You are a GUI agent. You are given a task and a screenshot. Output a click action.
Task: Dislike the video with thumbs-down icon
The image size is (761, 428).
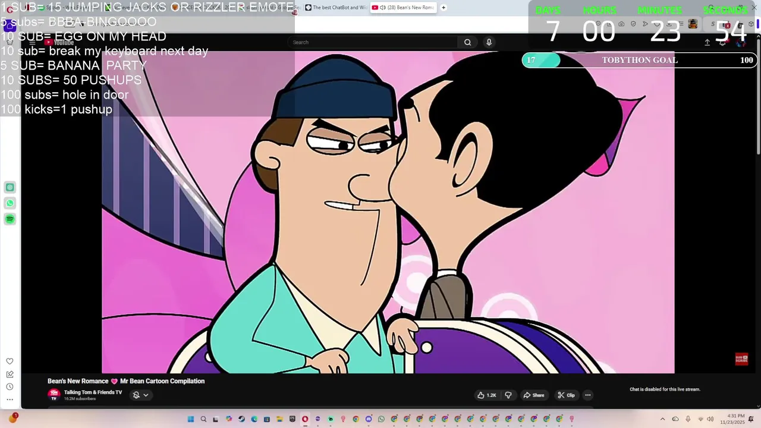click(x=508, y=395)
